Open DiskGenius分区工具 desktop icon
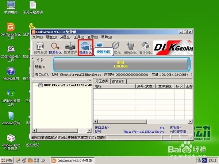Viewport: 219px width, 164px height. [x=11, y=31]
